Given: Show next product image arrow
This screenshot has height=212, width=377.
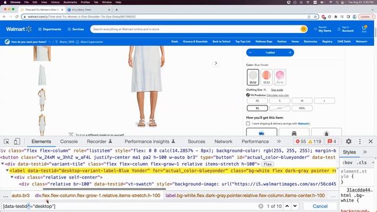Looking at the screenshot, I should pyautogui.click(x=216, y=63).
